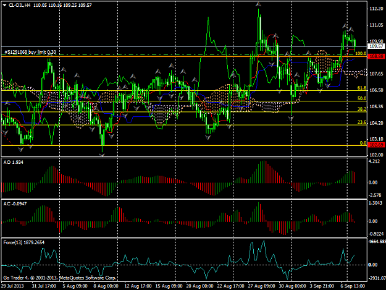
Task: Open the chart menu triangle beside CL-OIL,H4
Action: (x=5, y=5)
